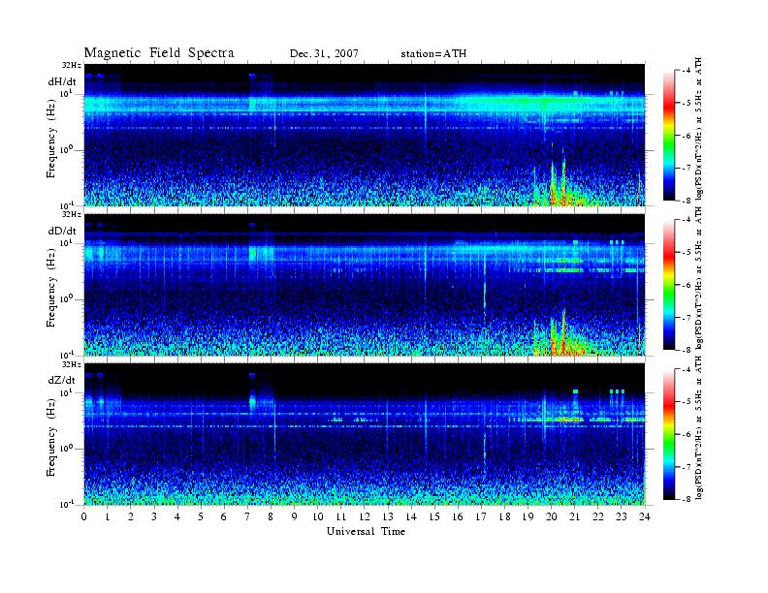The height and width of the screenshot is (593, 768).
Task: Click the hour 17 tick label
Action: pos(482,516)
